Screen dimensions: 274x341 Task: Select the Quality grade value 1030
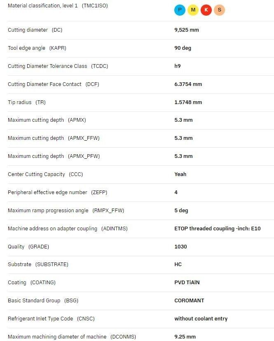[x=180, y=247]
